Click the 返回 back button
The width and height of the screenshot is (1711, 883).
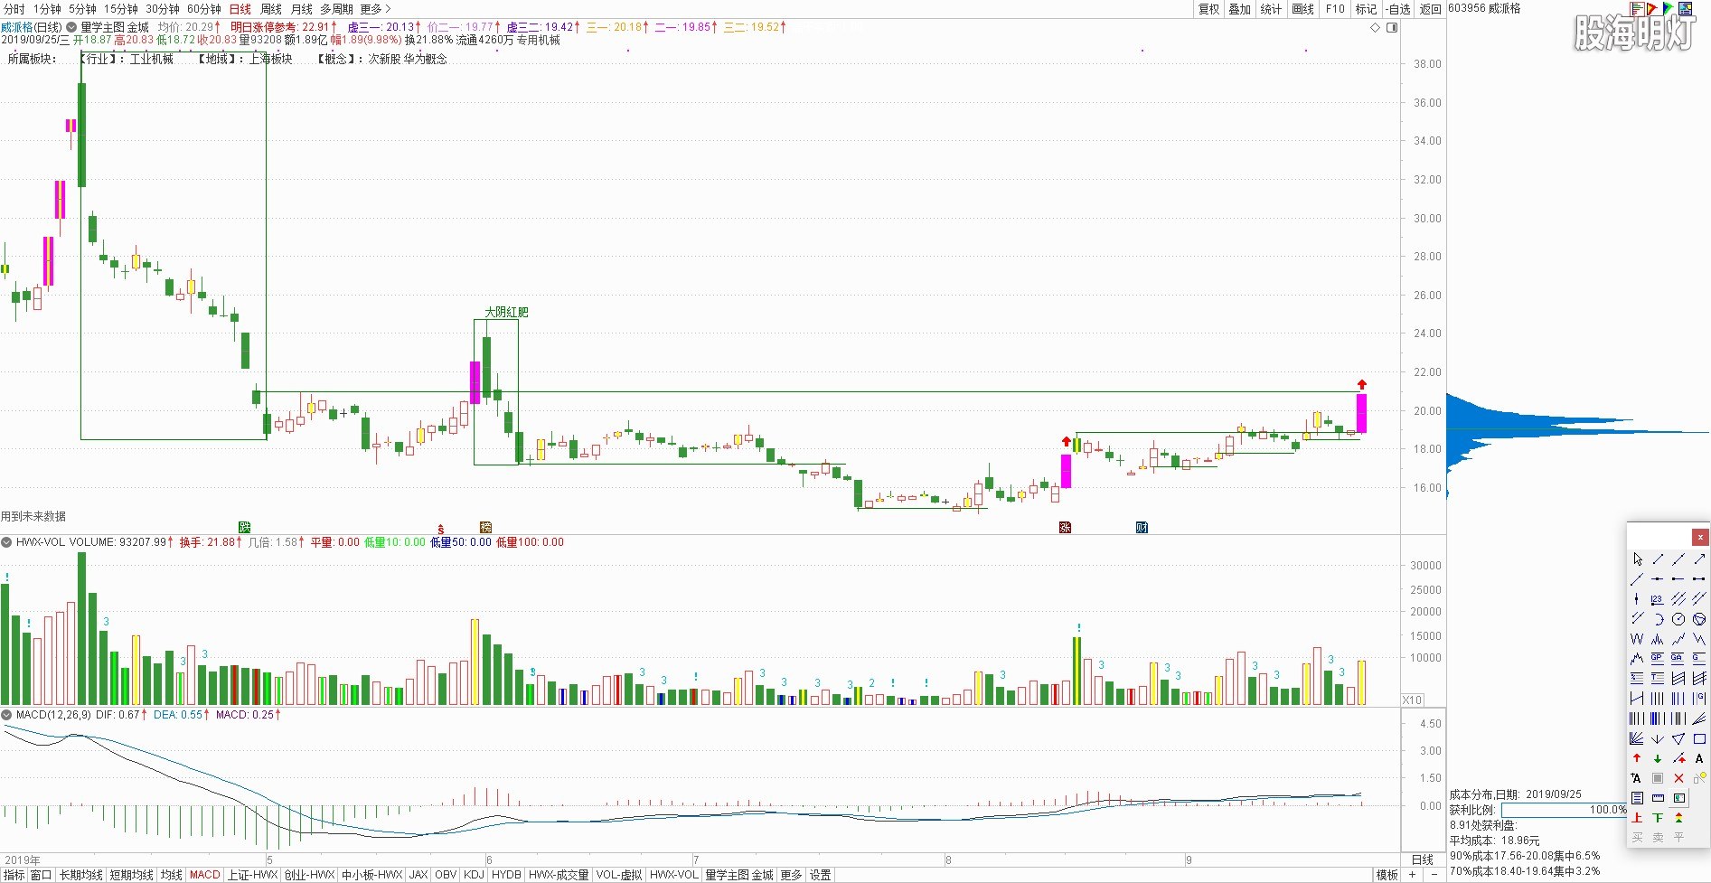coord(1430,9)
